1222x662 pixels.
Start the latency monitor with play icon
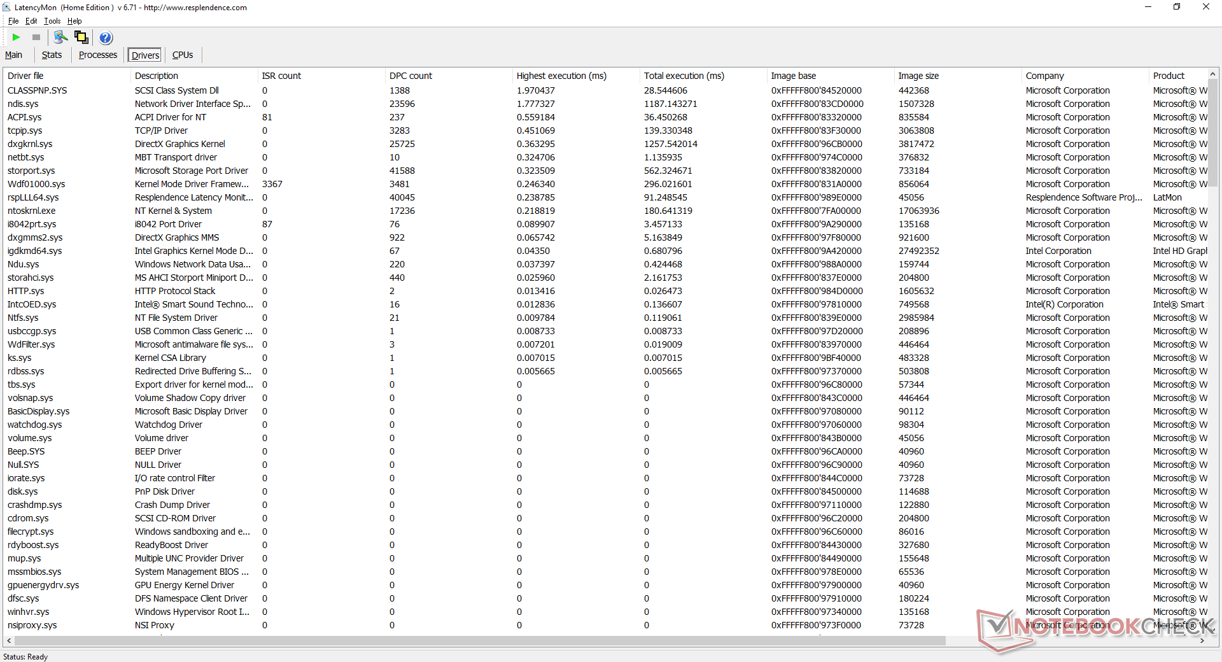coord(17,38)
